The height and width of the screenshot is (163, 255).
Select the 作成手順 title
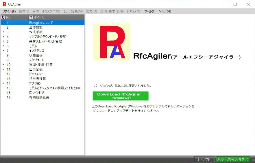pyautogui.click(x=36, y=32)
